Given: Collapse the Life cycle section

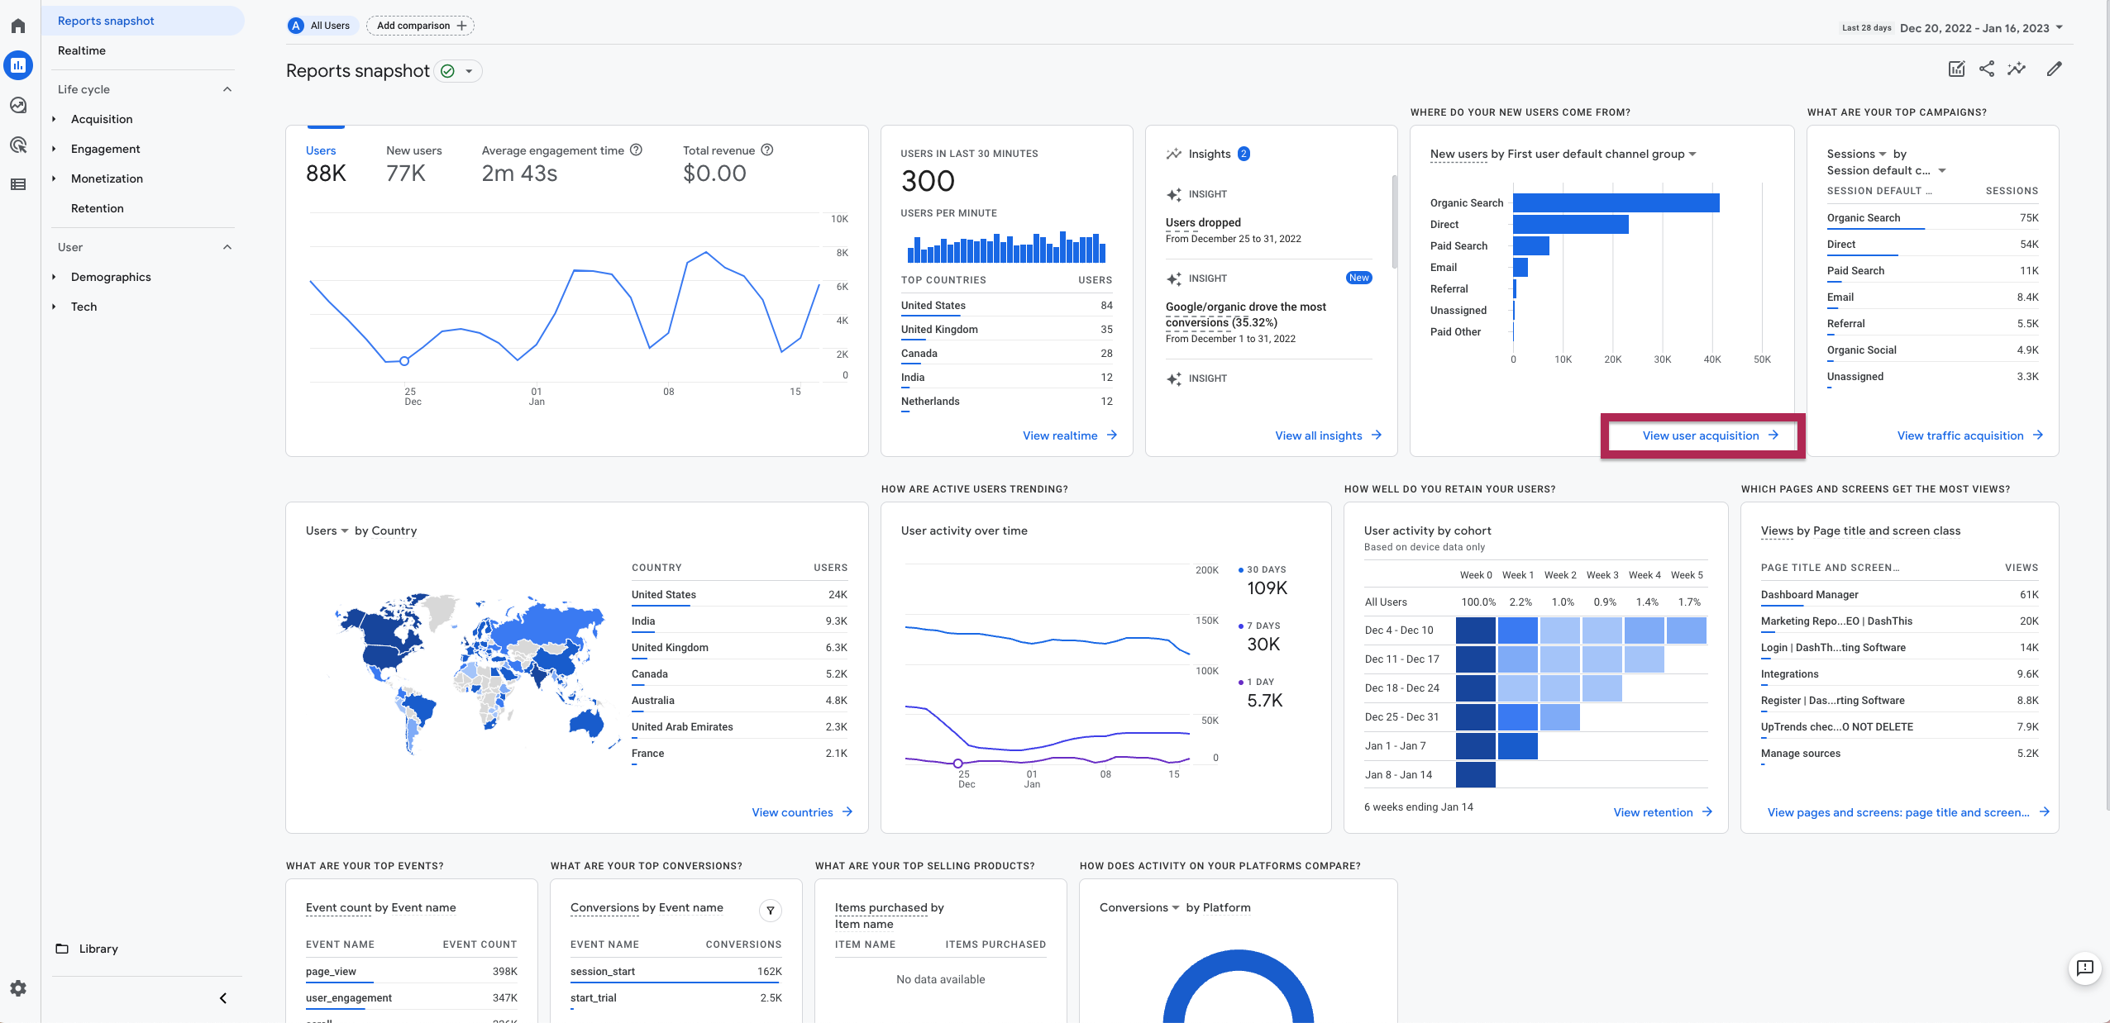Looking at the screenshot, I should click(227, 89).
